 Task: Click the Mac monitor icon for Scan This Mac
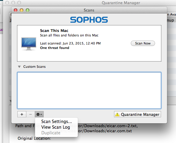[x=29, y=44]
